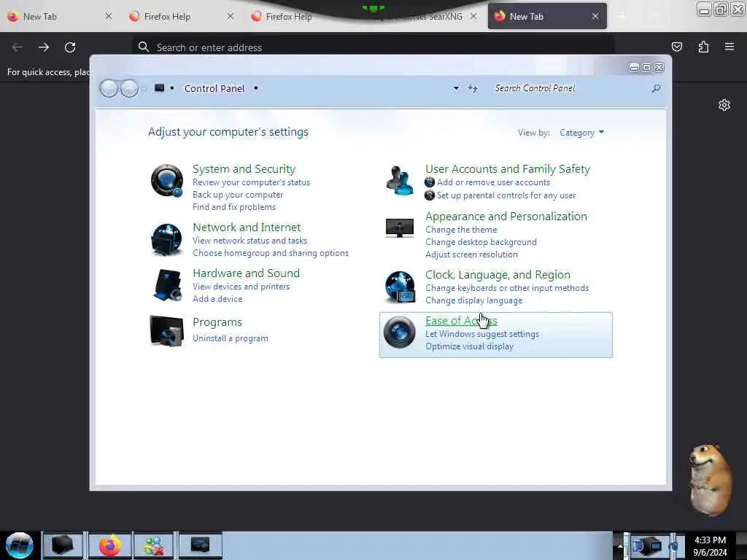Open the Control Panel taskbar button
This screenshot has height=560, width=747.
pos(200,545)
